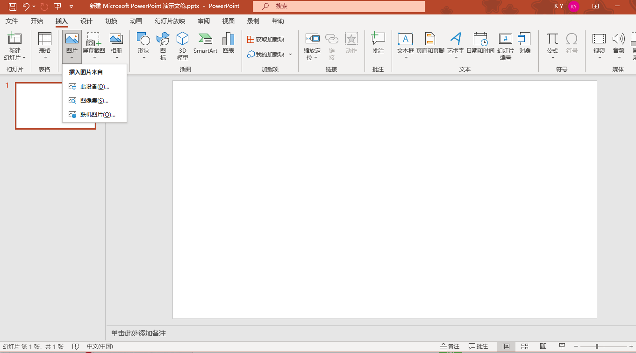Insert a SmartArt graphic
The image size is (636, 353).
tap(206, 43)
